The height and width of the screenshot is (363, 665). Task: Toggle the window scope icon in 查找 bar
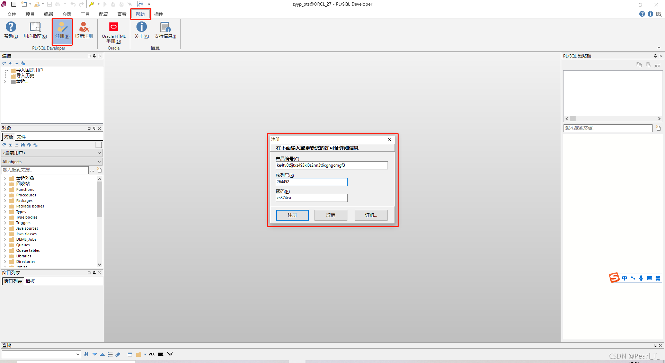130,354
